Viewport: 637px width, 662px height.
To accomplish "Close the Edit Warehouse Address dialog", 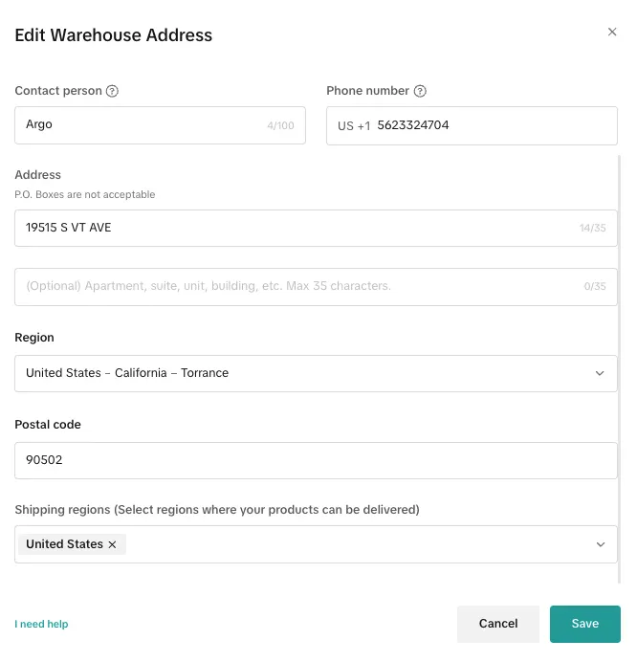I will pos(612,33).
